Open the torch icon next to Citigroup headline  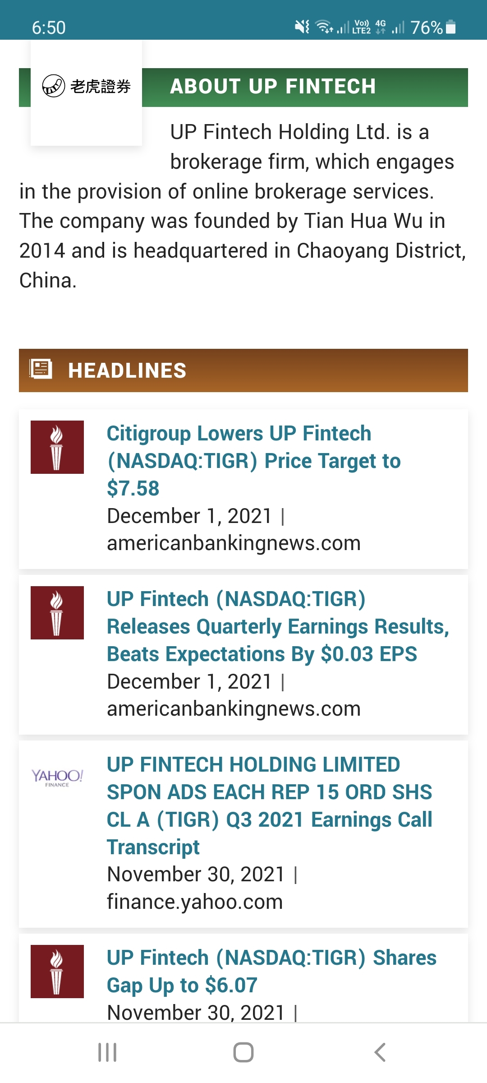[57, 447]
